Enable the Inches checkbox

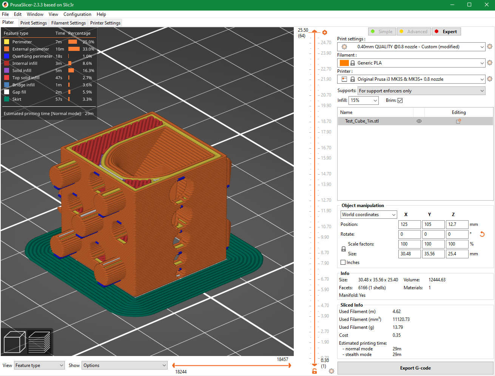[343, 262]
